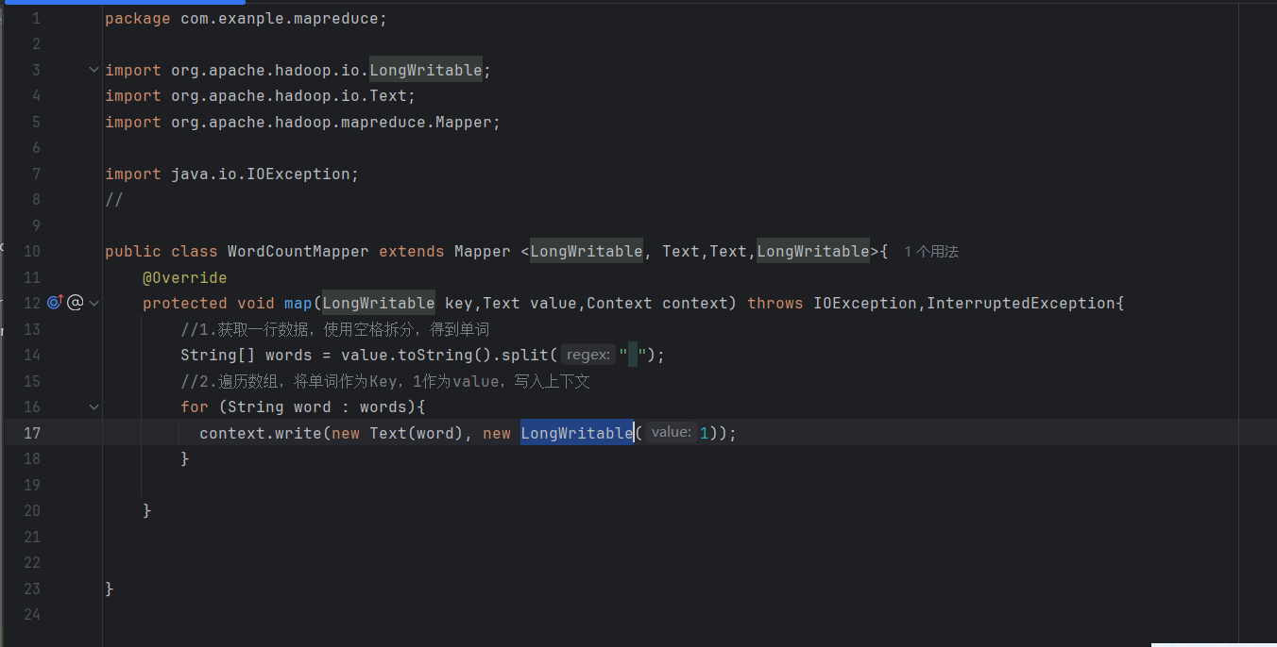Viewport: 1277px width, 647px height.
Task: Collapse the for loop using line 16 chevron
Action: pyautogui.click(x=93, y=406)
